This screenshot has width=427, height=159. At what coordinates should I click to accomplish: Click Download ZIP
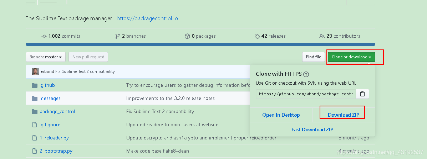pos(344,115)
